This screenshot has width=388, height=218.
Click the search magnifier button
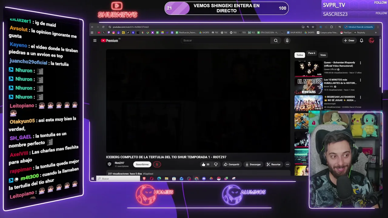[x=276, y=41]
